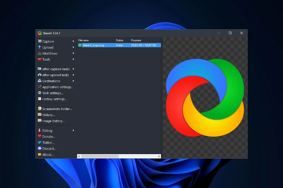Expand the After capture tasks arrow

(73, 69)
